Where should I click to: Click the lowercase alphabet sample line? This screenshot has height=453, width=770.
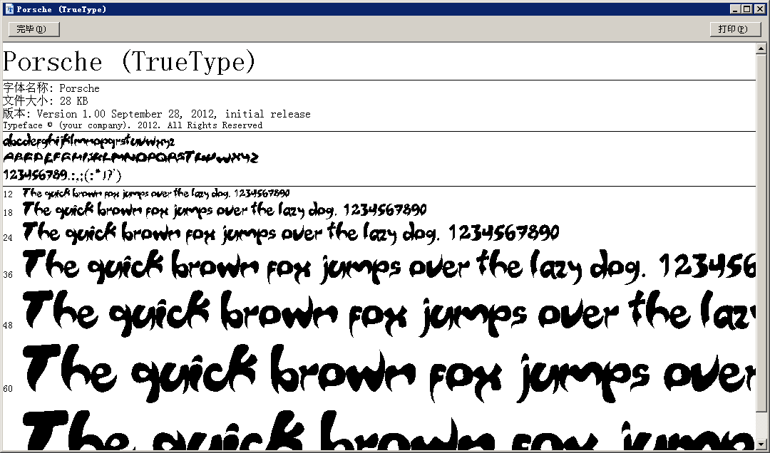coord(89,141)
